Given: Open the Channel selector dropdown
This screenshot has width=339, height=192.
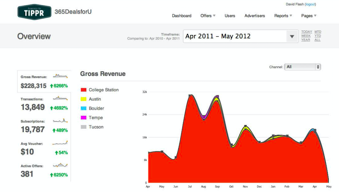Looking at the screenshot, I should tap(302, 67).
